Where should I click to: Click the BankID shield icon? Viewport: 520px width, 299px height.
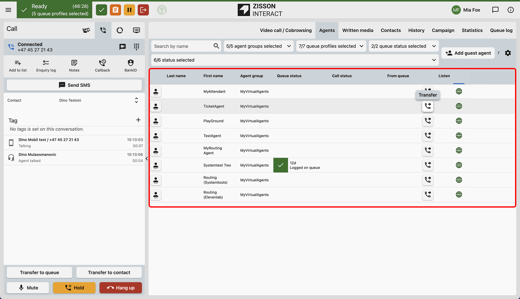(x=131, y=63)
